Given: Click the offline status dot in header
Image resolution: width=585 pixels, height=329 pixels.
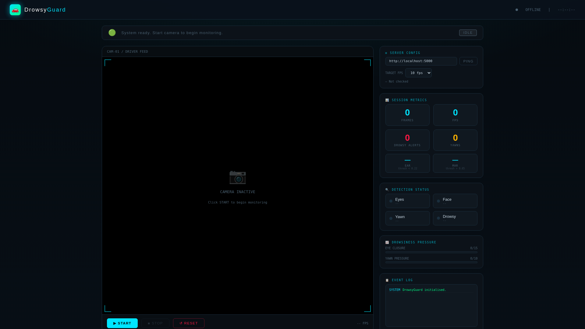Looking at the screenshot, I should (x=517, y=10).
